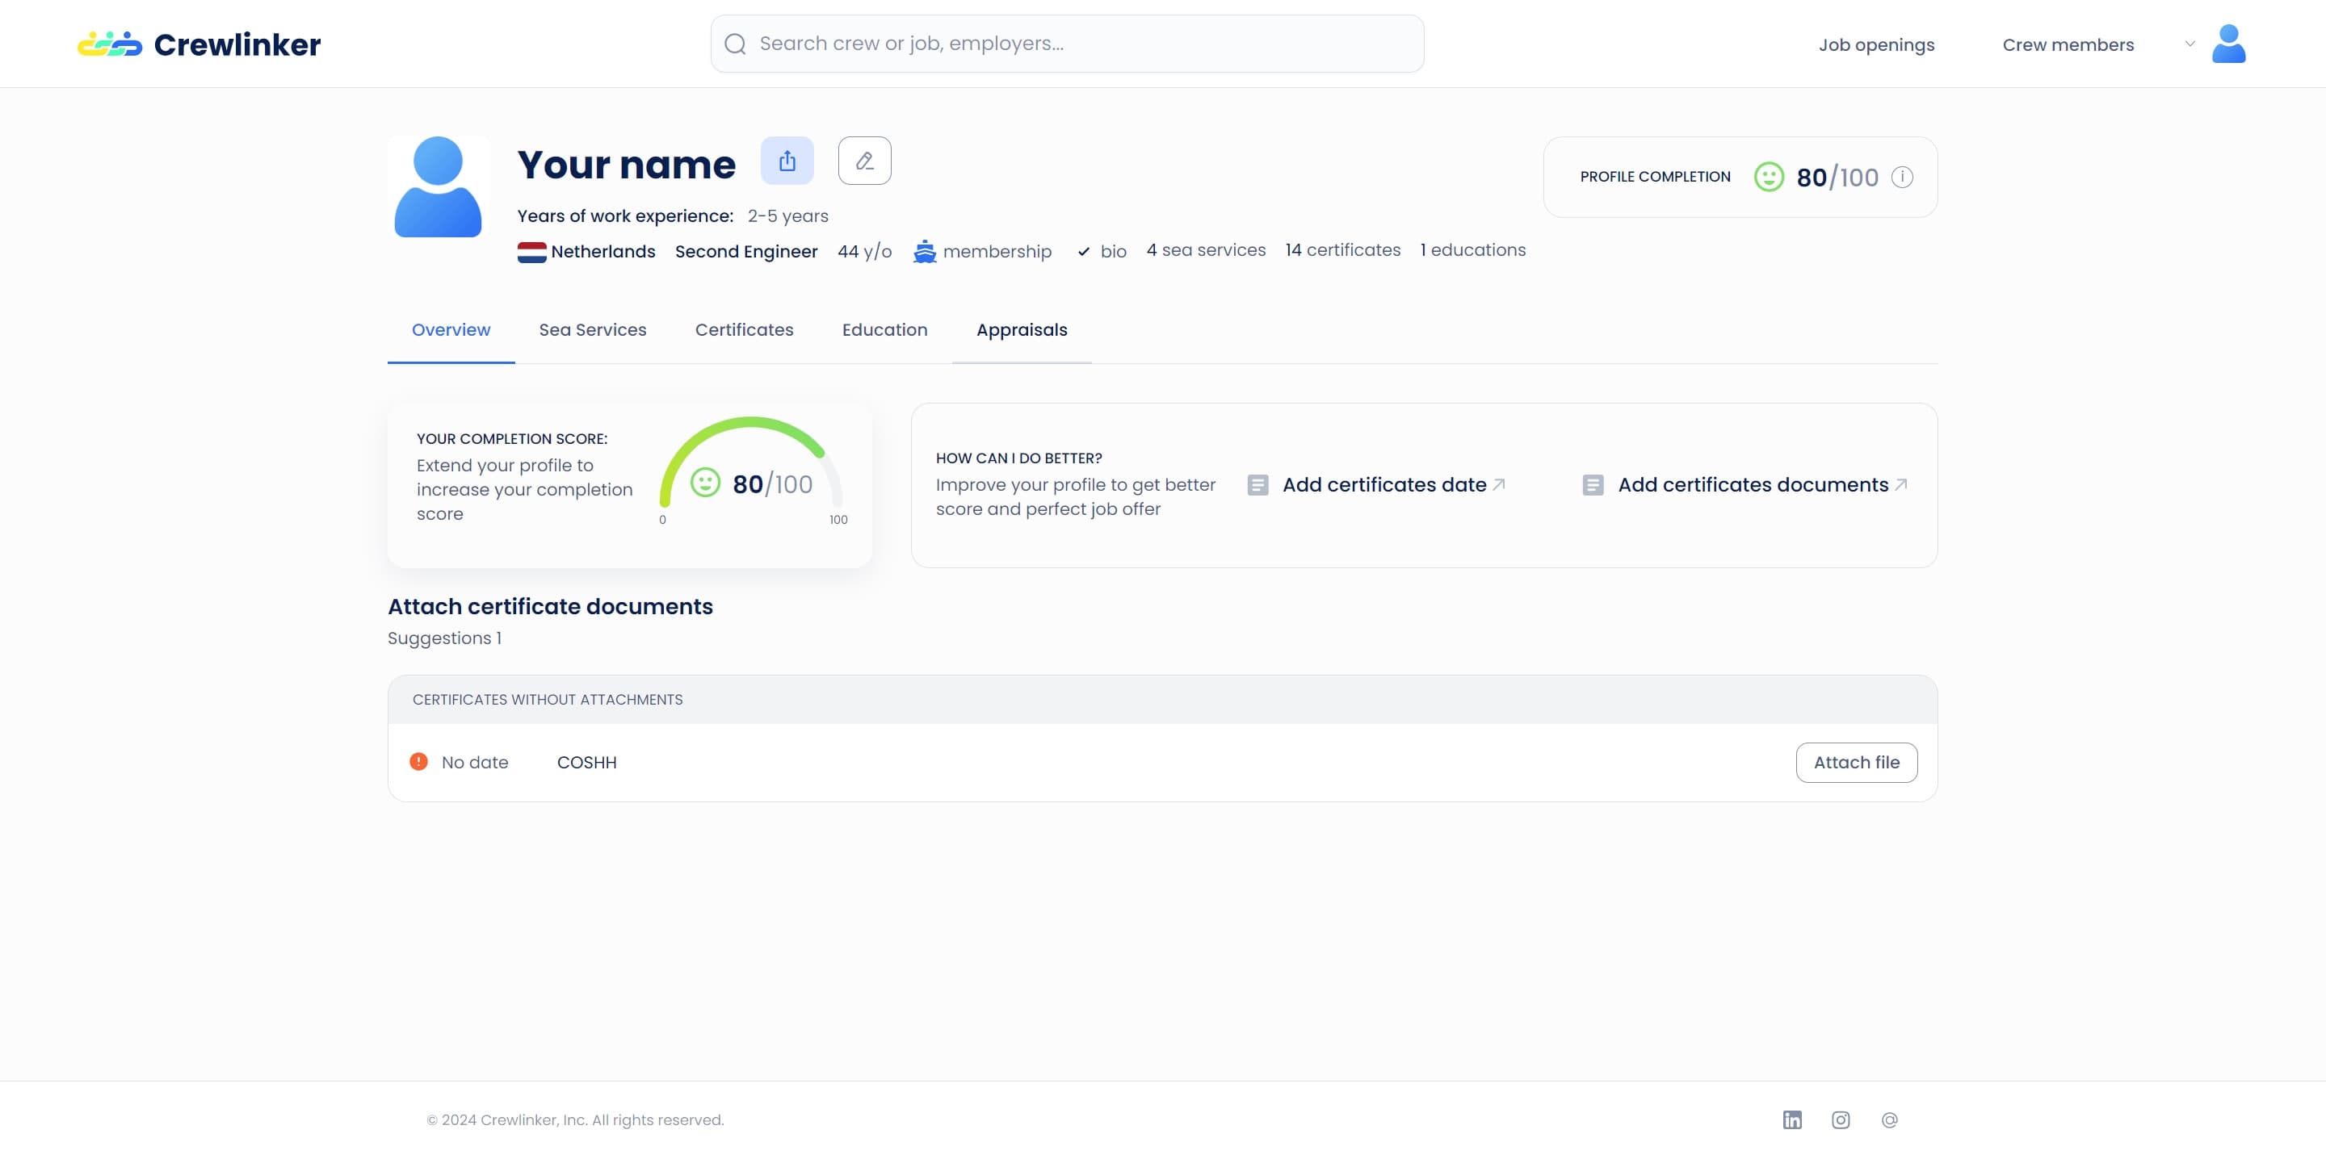Viewport: 2326px width, 1159px height.
Task: Open the Job openings page
Action: (x=1876, y=44)
